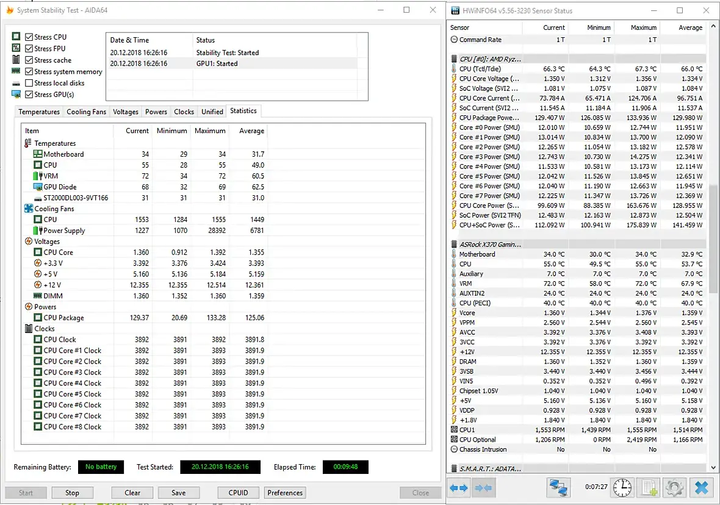
Task: Open the Powers tab
Action: 156,112
